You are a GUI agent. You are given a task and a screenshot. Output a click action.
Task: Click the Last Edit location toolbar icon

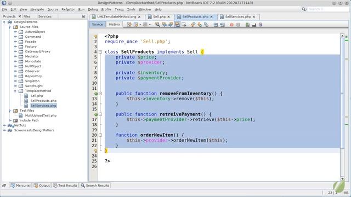pos(129,25)
